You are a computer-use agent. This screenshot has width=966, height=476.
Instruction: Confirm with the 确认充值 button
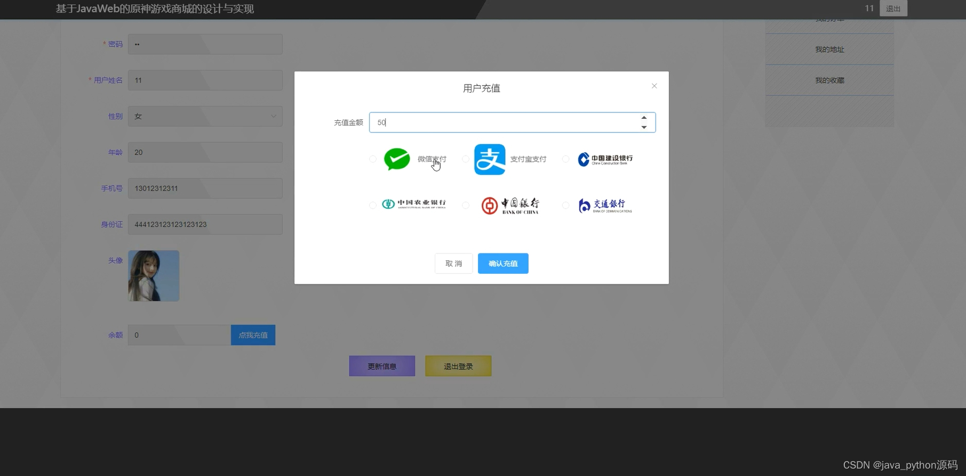[x=503, y=264]
